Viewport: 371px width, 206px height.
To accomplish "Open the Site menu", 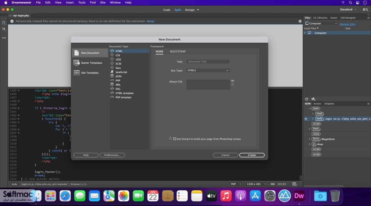I will point(103,3).
